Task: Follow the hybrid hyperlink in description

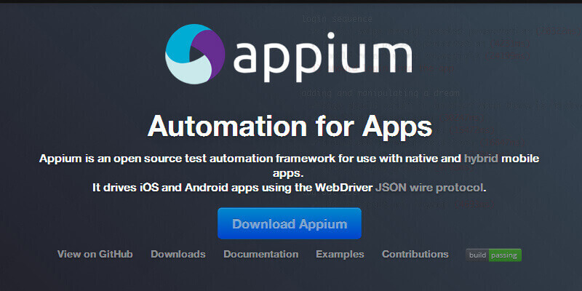Action: 481,159
